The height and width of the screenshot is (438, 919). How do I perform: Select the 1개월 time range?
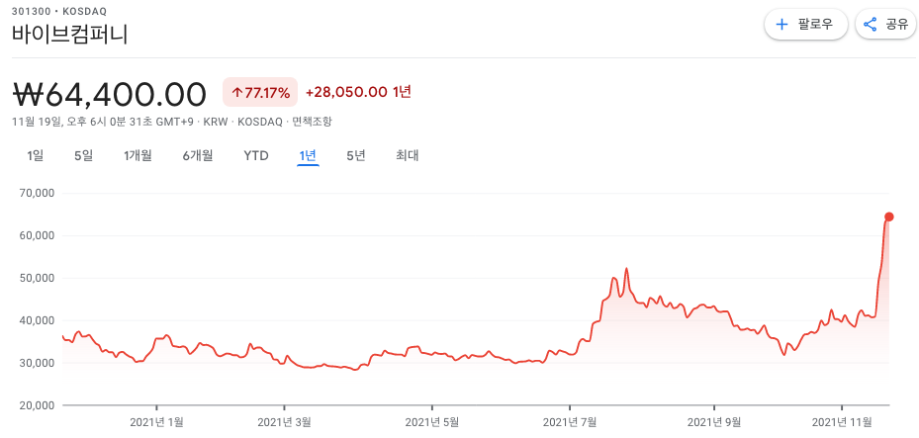138,156
